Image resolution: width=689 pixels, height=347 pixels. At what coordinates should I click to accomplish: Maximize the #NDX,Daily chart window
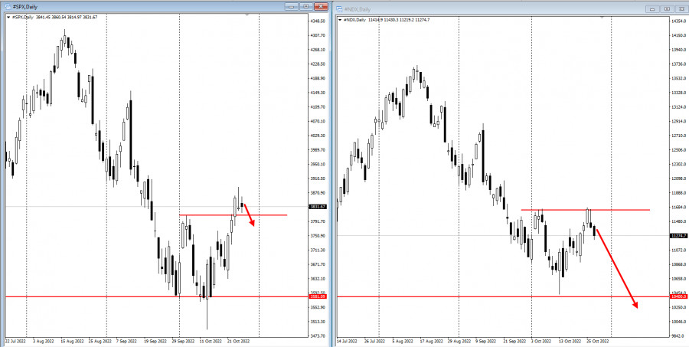[x=667, y=8]
